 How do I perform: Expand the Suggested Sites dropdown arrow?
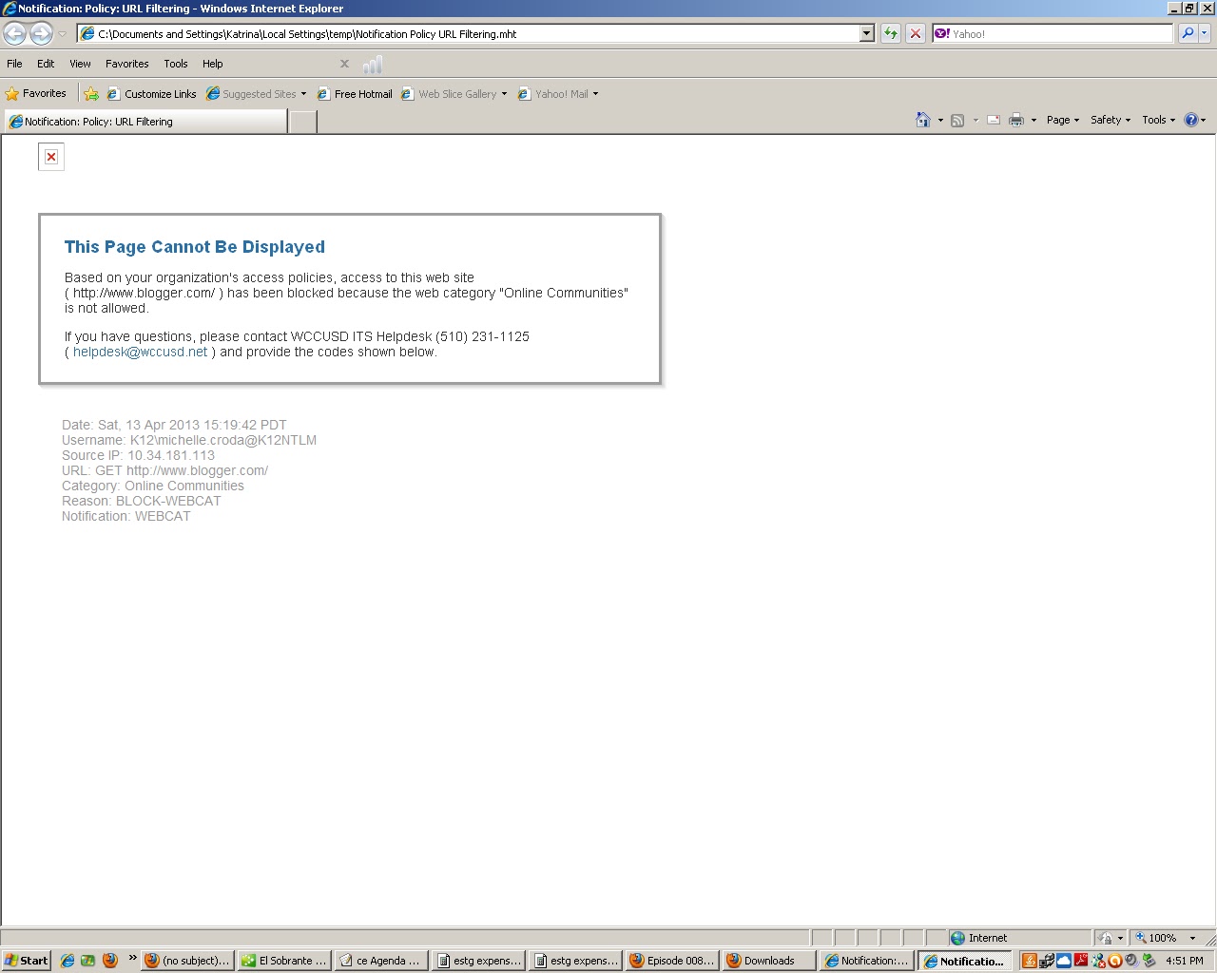[x=304, y=94]
